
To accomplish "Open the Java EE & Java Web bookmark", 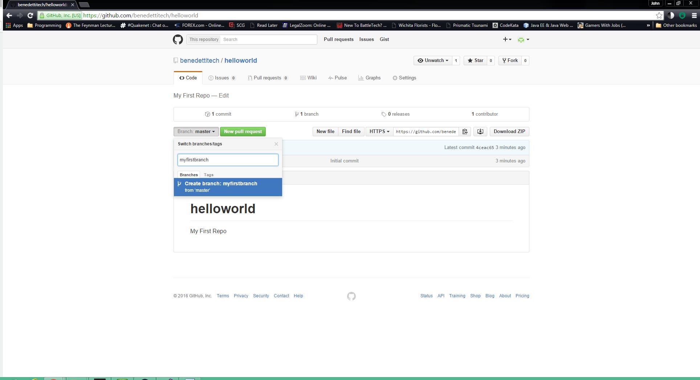I will 548,25.
